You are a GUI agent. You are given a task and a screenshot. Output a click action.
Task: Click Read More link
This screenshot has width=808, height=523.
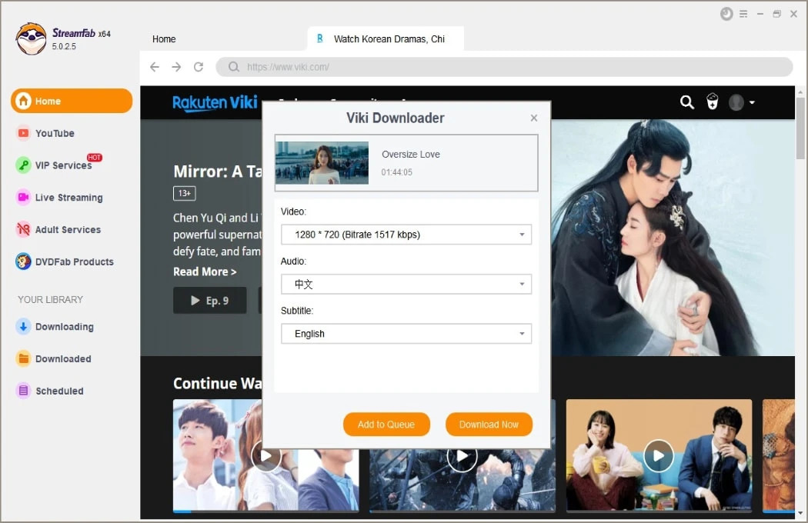tap(205, 271)
